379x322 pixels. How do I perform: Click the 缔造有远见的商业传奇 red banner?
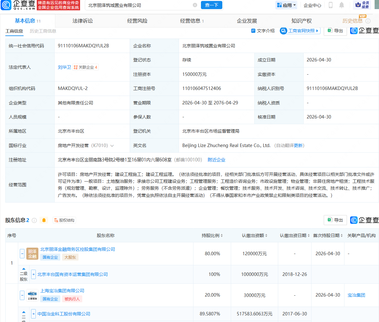[x=58, y=5]
